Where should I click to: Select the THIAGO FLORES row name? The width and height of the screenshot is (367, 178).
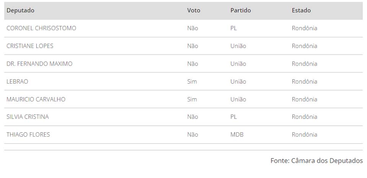(28, 135)
